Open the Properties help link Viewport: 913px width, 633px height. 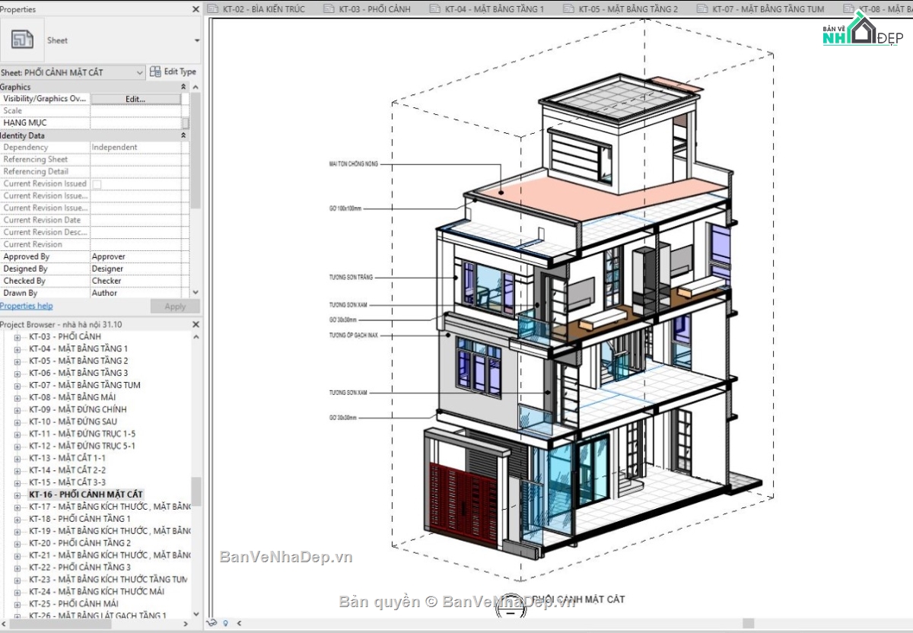(x=27, y=306)
